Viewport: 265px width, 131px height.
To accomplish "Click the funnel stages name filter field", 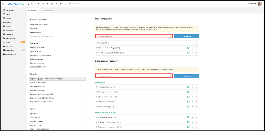I will (134, 76).
